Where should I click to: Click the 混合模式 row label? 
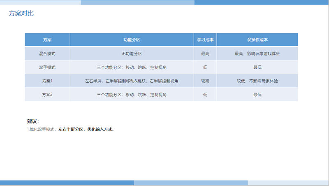[47, 53]
